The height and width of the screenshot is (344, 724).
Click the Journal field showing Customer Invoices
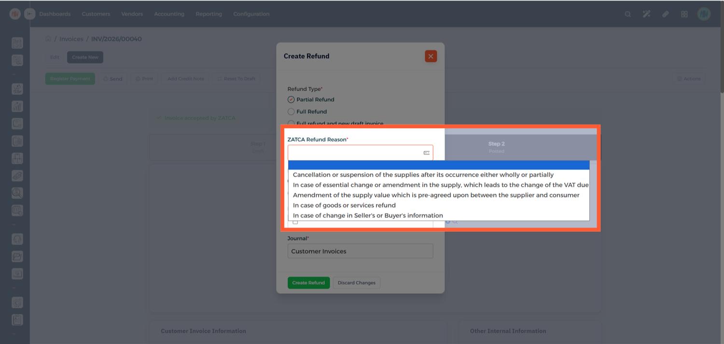click(x=360, y=251)
